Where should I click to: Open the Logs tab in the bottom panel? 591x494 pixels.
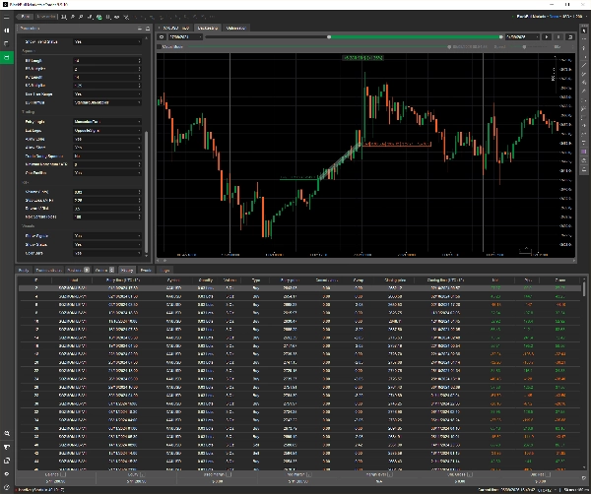click(164, 270)
